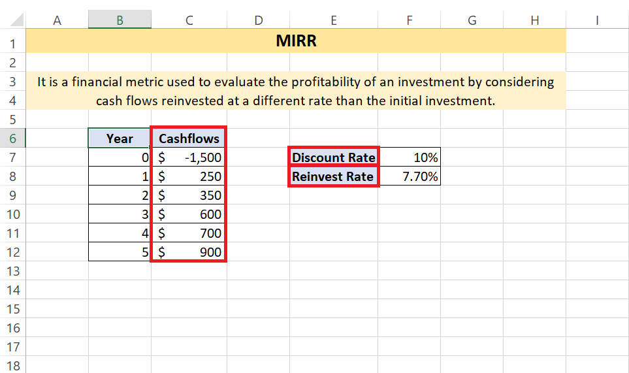Select the 7.70% reinvest rate value
Screen dimensions: 629x373
tap(409, 176)
